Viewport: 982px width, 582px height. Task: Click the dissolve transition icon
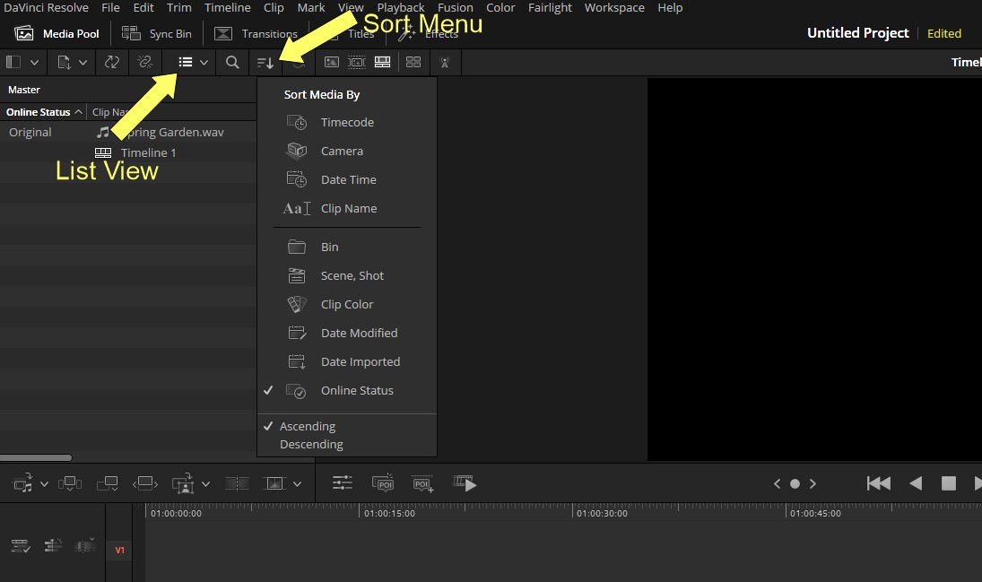click(x=275, y=483)
